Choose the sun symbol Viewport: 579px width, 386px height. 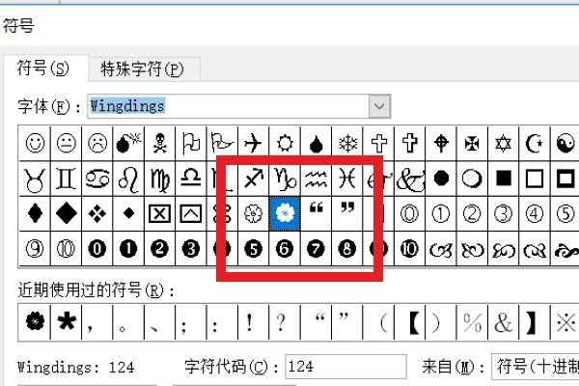tap(285, 143)
